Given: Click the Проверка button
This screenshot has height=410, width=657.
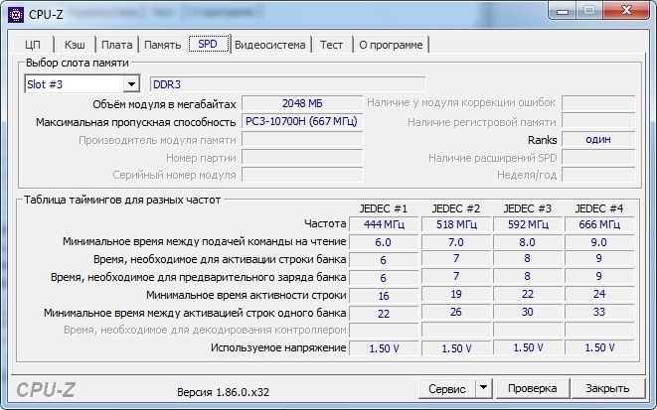Looking at the screenshot, I should [532, 389].
